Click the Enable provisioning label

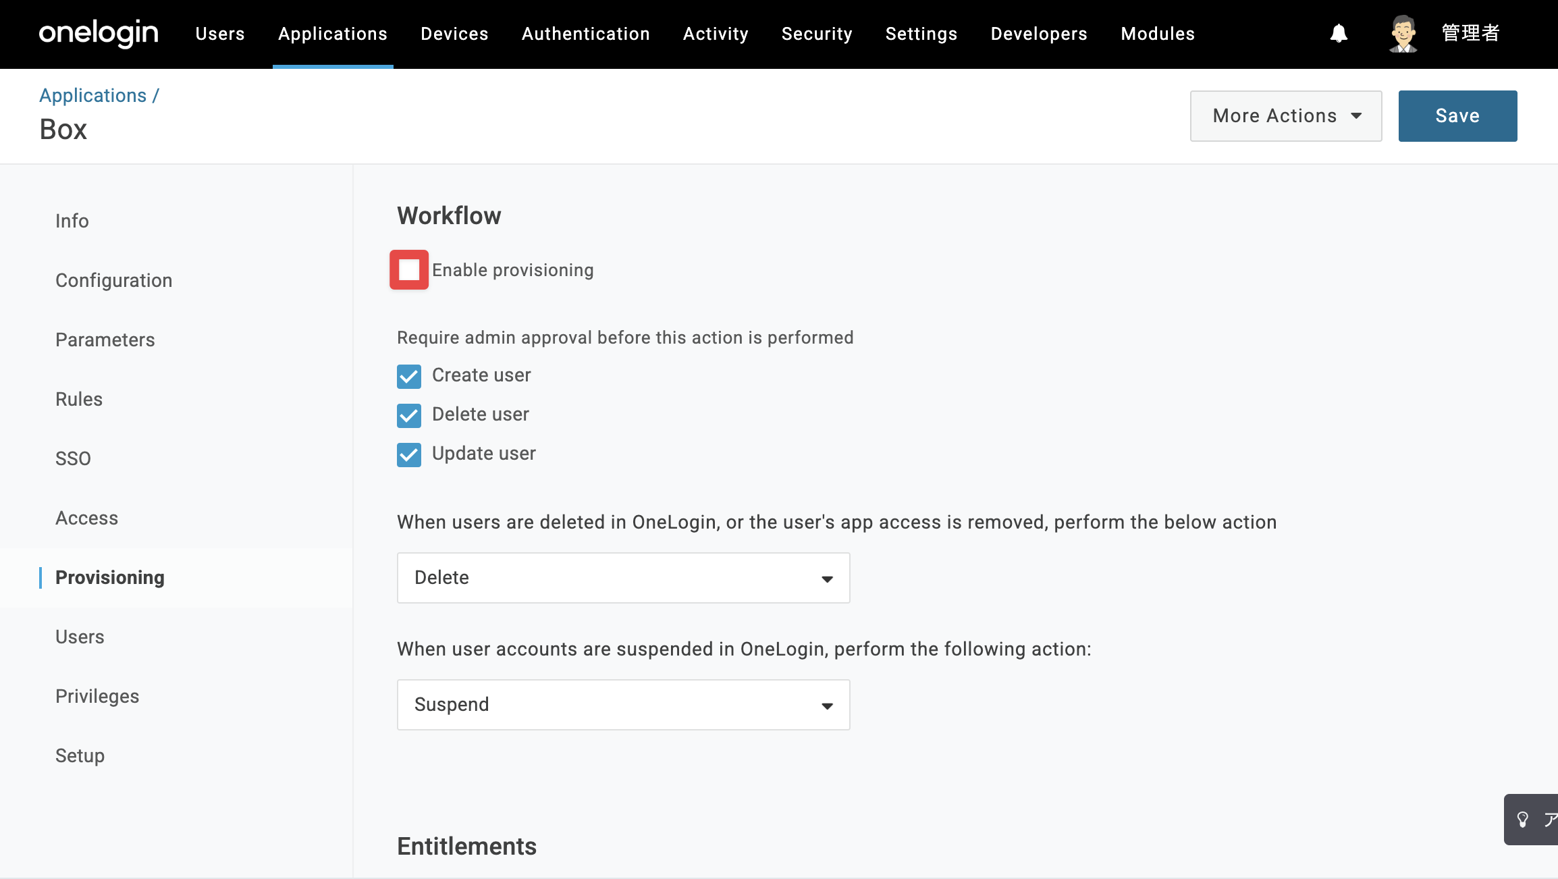[x=513, y=270]
